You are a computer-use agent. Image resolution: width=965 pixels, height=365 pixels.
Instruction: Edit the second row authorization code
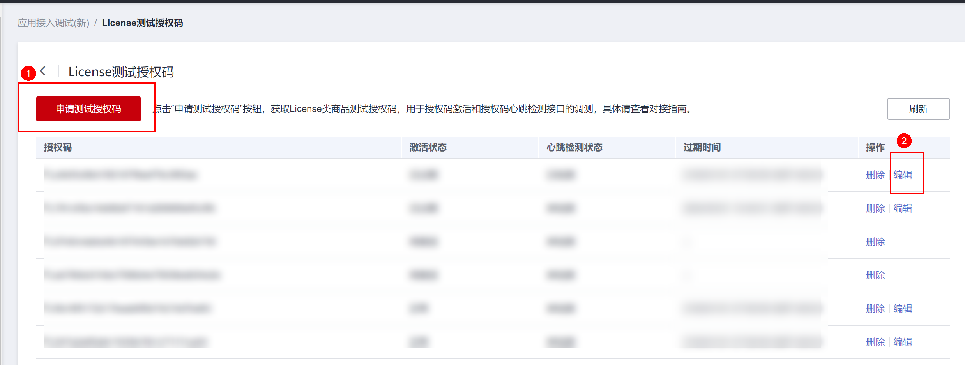pyautogui.click(x=902, y=208)
